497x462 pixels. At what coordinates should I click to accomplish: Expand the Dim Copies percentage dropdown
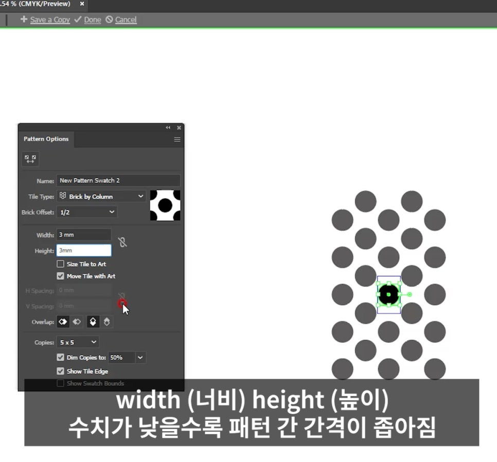click(140, 358)
